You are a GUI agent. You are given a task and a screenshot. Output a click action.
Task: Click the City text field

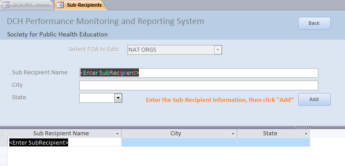click(199, 85)
